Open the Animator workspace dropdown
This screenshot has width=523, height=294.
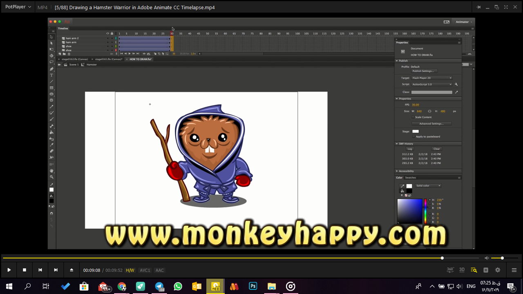[464, 22]
